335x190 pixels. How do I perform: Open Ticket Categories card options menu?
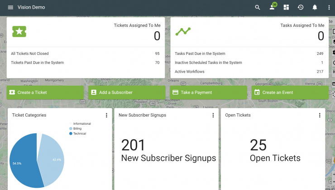click(x=106, y=115)
